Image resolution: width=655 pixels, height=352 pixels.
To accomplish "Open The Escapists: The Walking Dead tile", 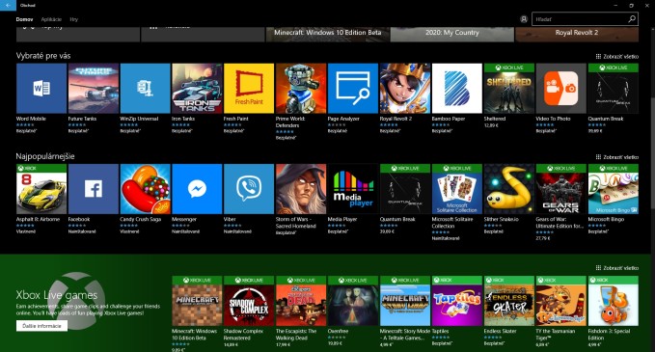I will (x=301, y=301).
